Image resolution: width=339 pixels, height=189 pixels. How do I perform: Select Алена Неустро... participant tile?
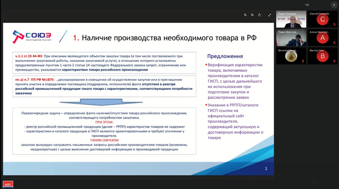(322, 38)
